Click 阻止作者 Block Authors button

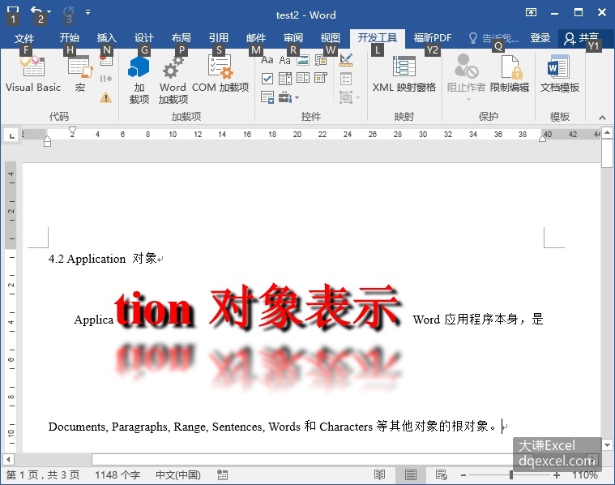pyautogui.click(x=467, y=77)
